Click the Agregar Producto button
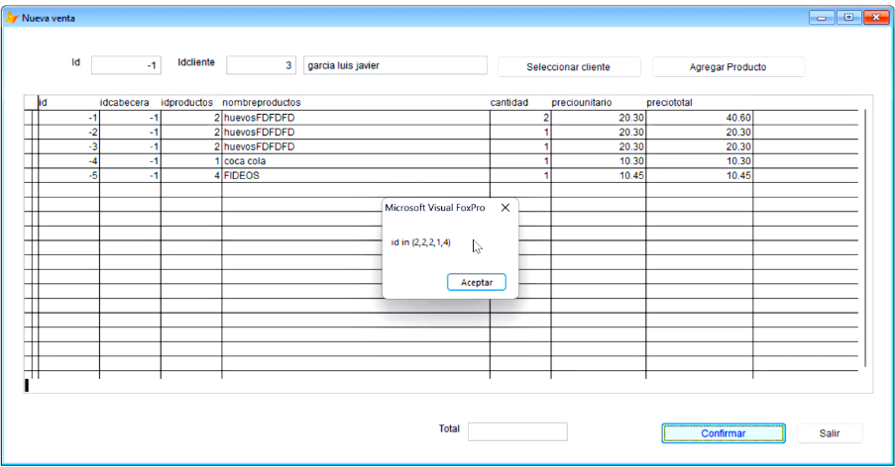The height and width of the screenshot is (467, 895). pyautogui.click(x=727, y=67)
